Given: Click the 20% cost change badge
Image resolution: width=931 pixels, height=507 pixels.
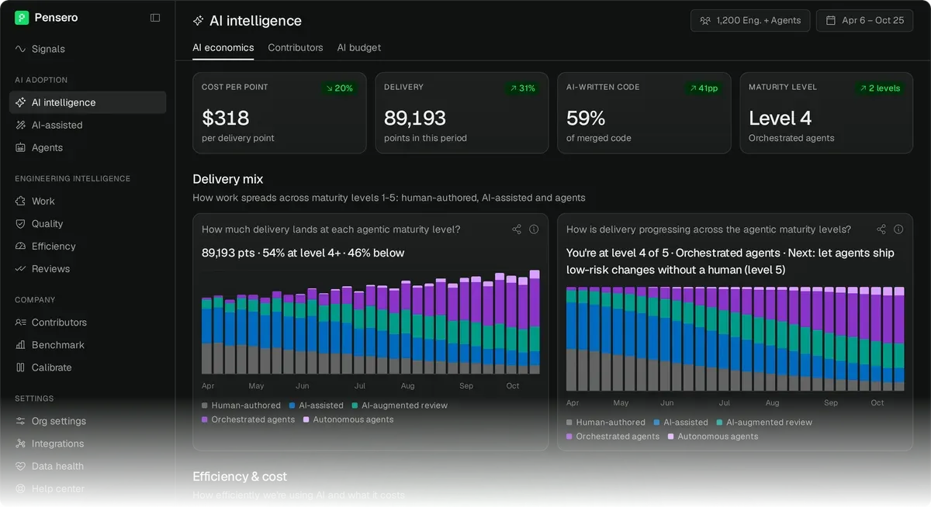Looking at the screenshot, I should coord(339,88).
